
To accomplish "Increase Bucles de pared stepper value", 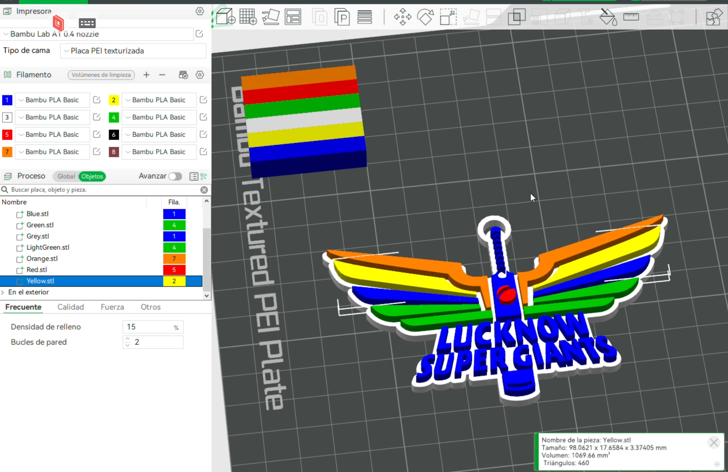I will click(128, 339).
